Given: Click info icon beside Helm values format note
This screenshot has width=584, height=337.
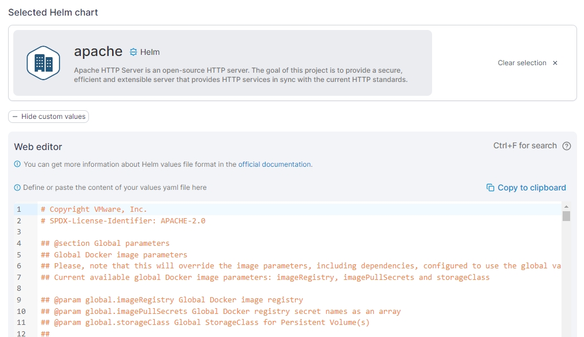Looking at the screenshot, I should [x=17, y=164].
